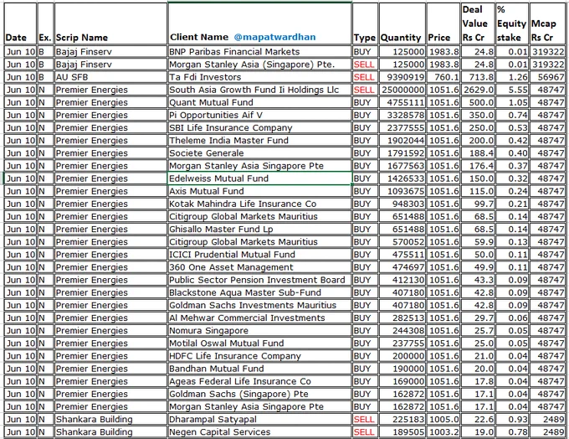Select the Deal Value Rs Cr header
The height and width of the screenshot is (439, 569).
tap(478, 23)
